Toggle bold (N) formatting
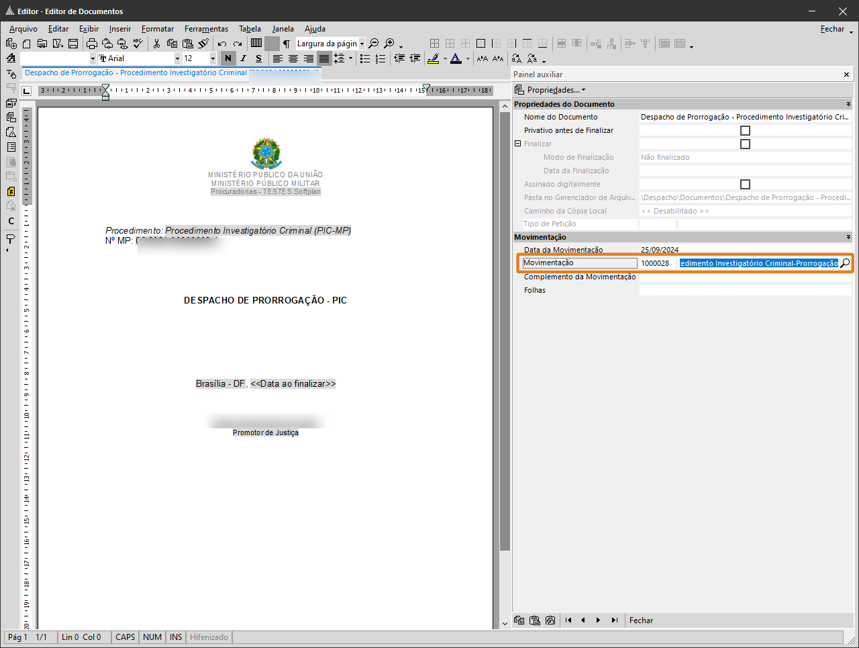Image resolution: width=859 pixels, height=648 pixels. pos(228,59)
